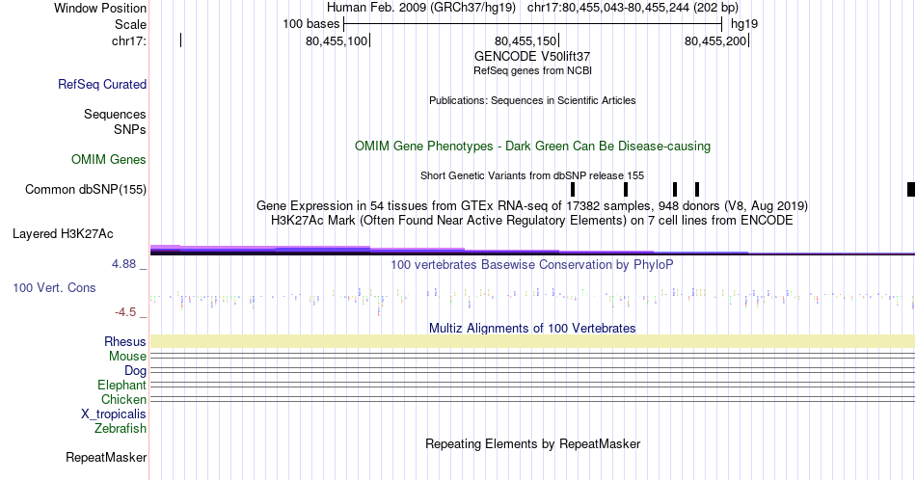Click the Sequences track label
Viewport: 916px width, 480px height.
(115, 114)
